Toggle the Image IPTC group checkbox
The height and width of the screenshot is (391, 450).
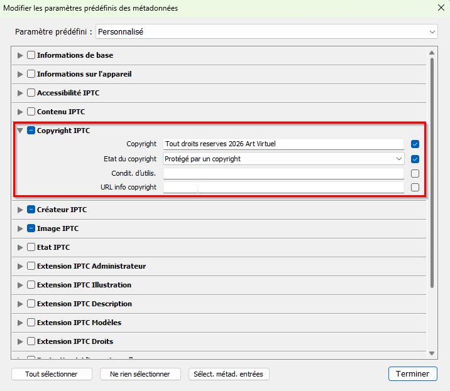[31, 228]
